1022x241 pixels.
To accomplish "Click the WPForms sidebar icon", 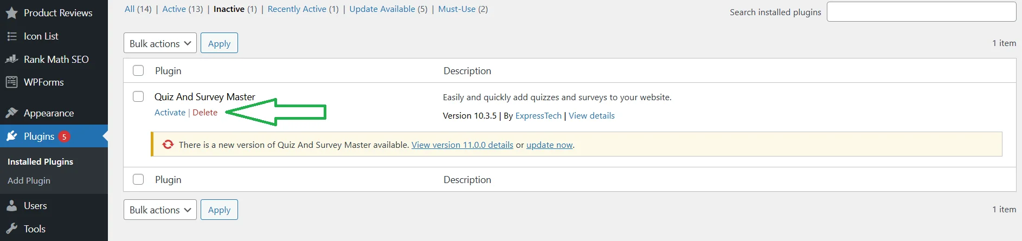I will [x=11, y=82].
